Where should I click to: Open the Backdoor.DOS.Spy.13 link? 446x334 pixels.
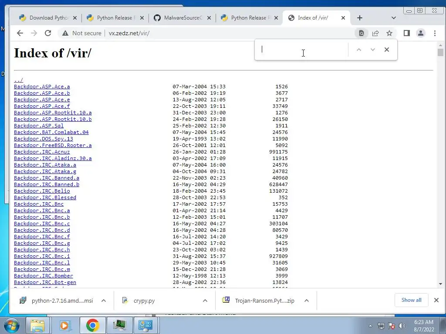click(x=44, y=139)
